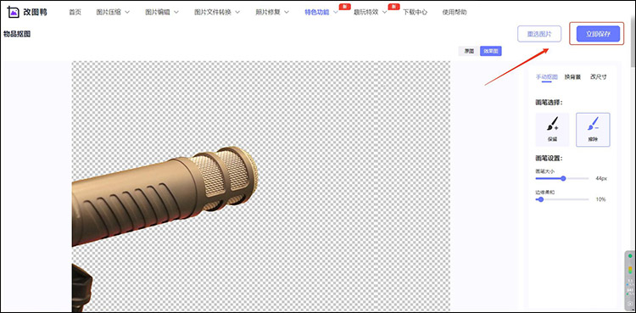The height and width of the screenshot is (313, 636).
Task: Click the 立即保存 save now button
Action: coord(598,34)
